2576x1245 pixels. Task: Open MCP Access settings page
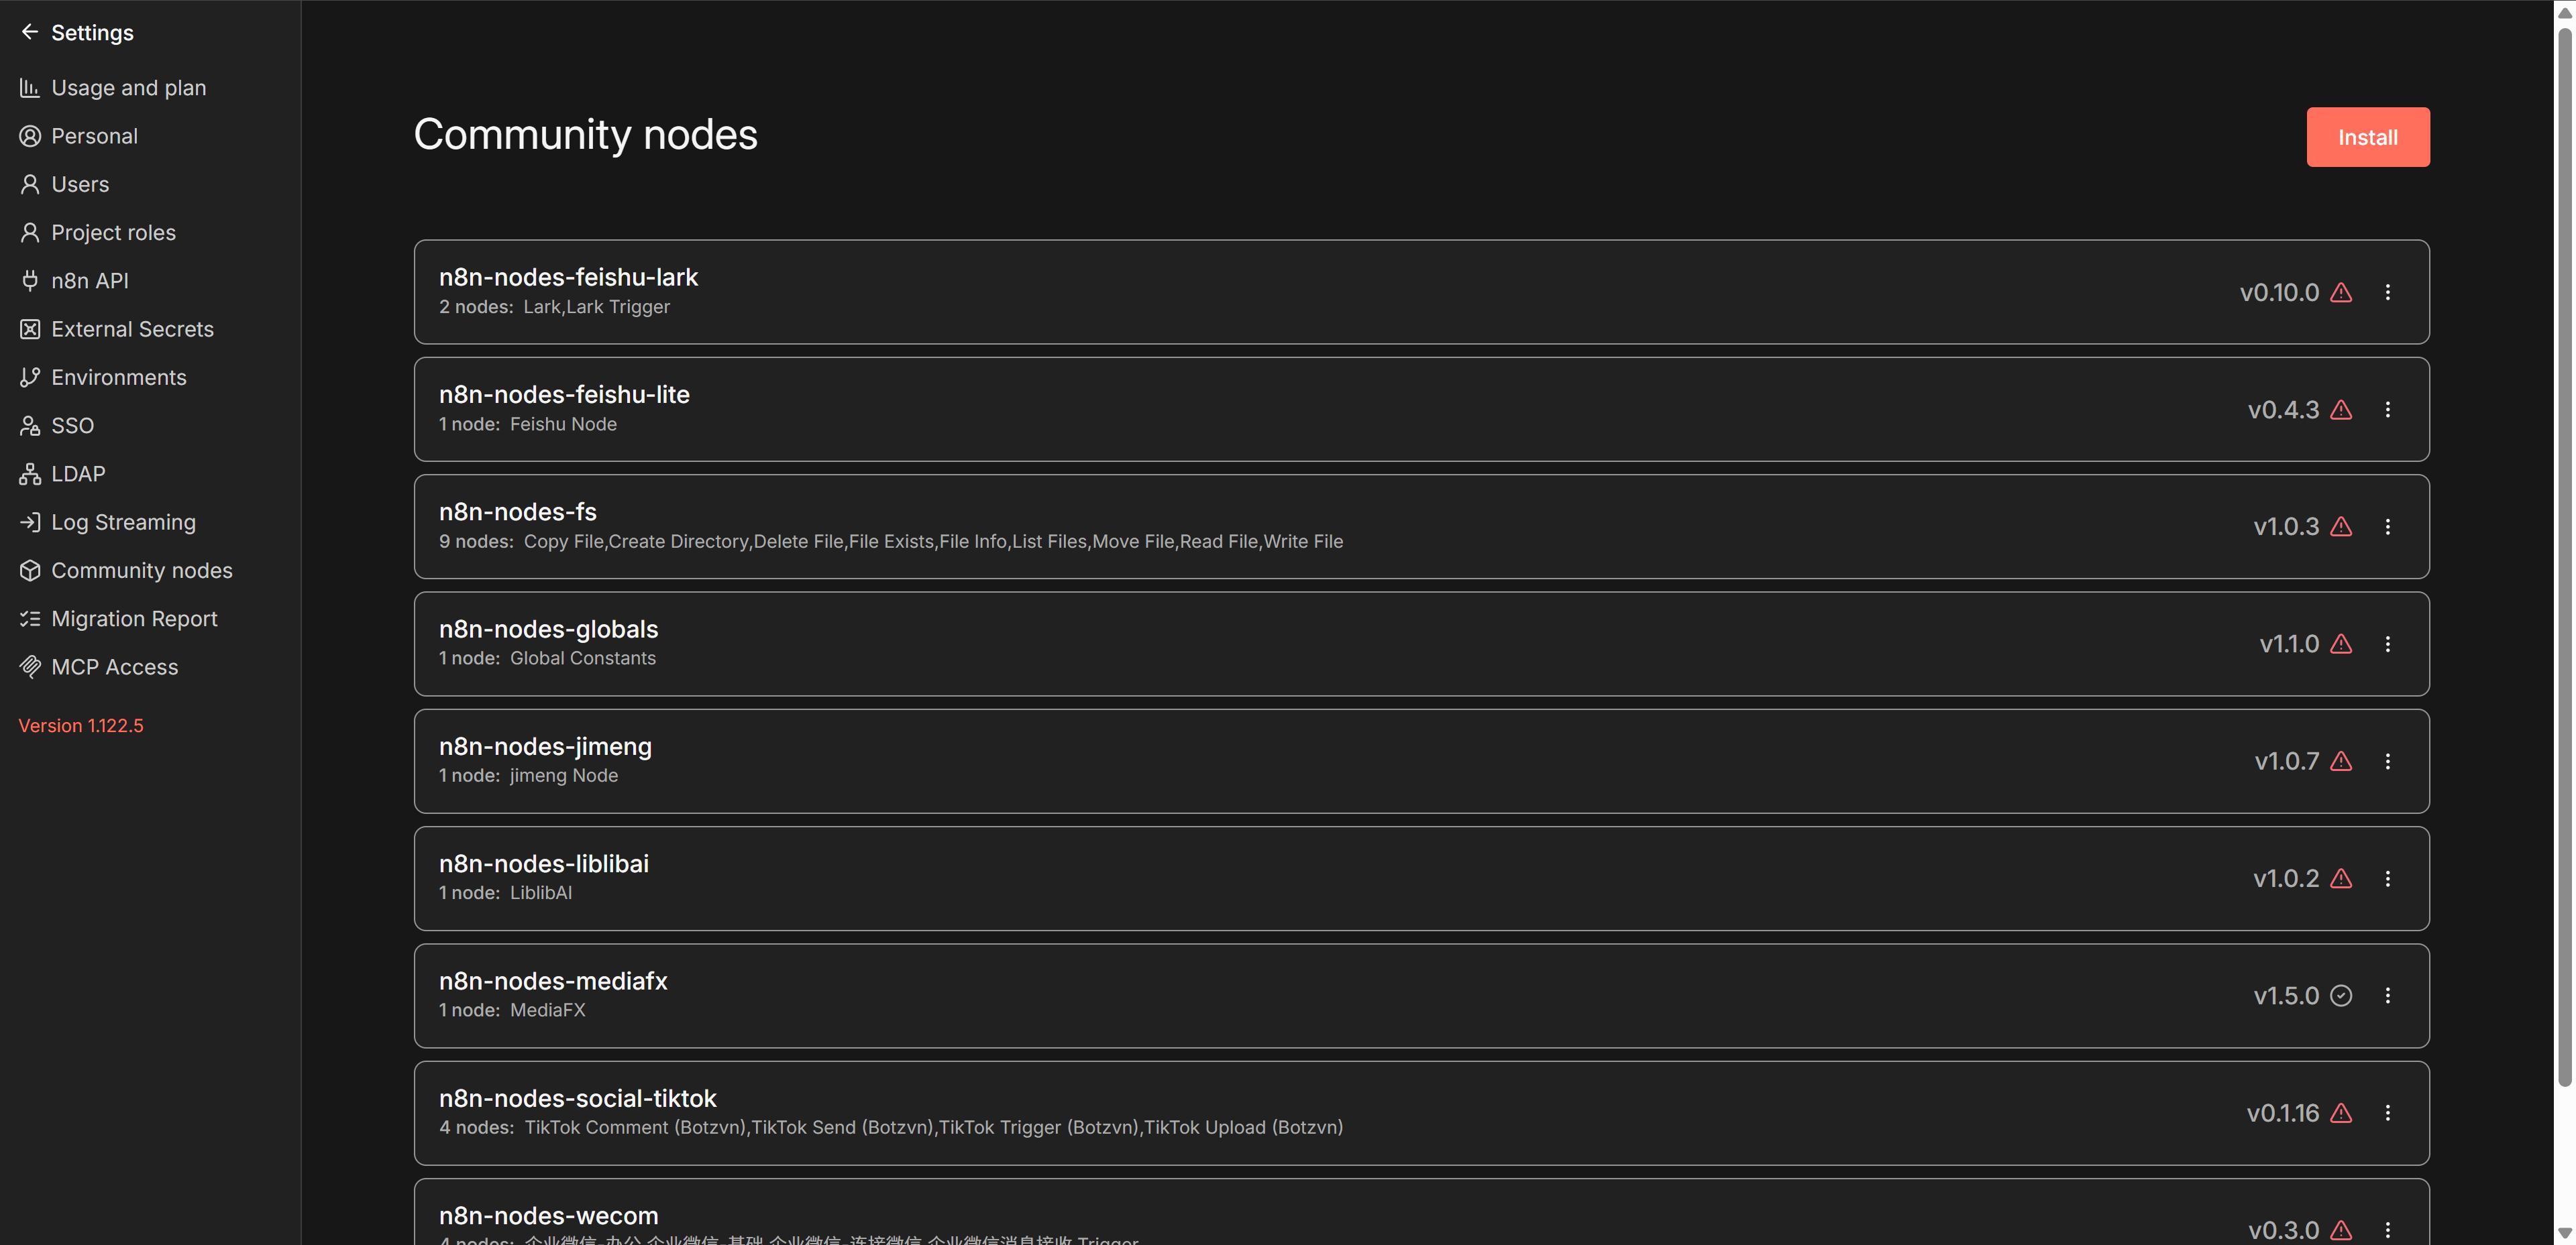pyautogui.click(x=114, y=668)
